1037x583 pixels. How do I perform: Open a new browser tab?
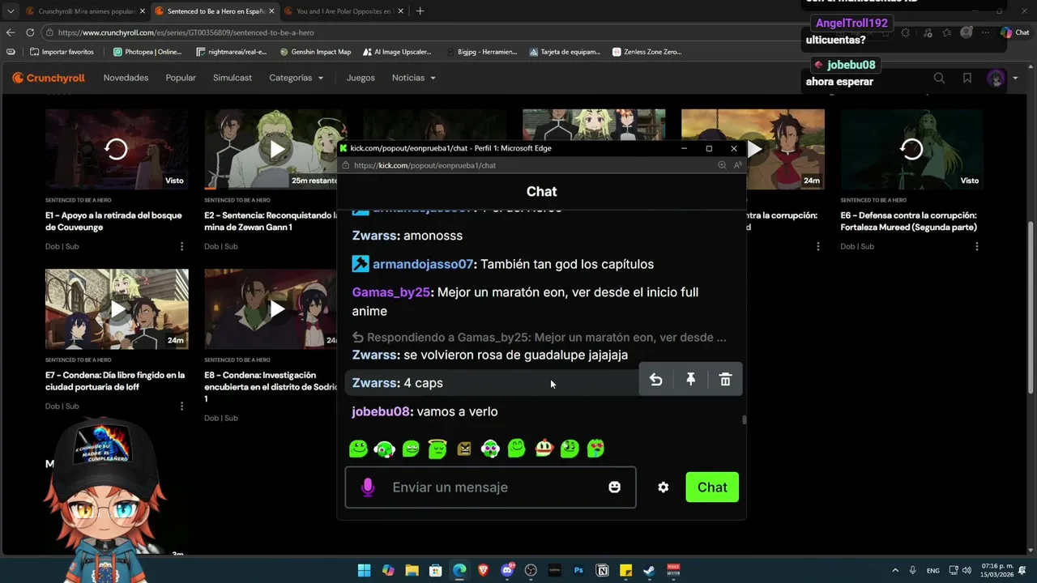point(420,11)
